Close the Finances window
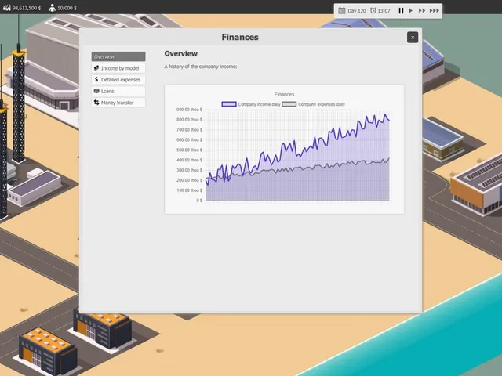The image size is (502, 376). [x=413, y=38]
